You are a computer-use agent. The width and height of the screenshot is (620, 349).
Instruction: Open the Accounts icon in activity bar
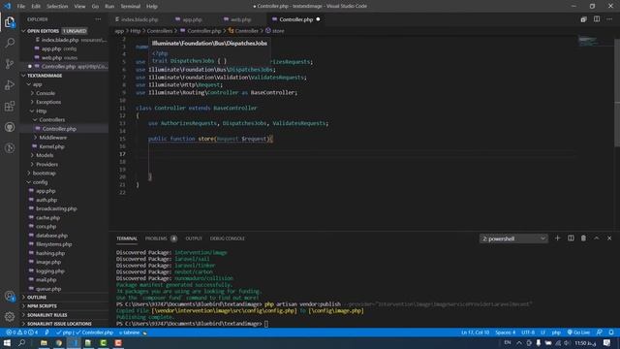pos(10,296)
